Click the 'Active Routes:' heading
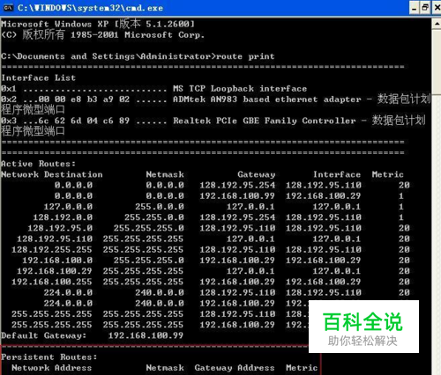 pyautogui.click(x=38, y=164)
